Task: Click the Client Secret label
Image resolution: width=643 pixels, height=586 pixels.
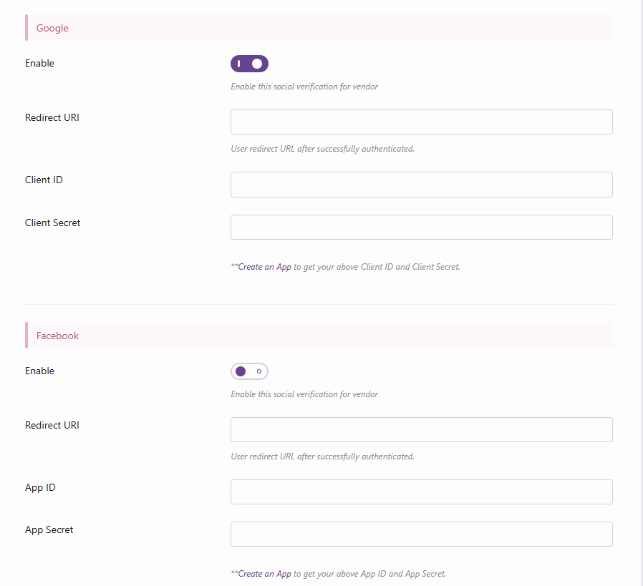Action: [52, 223]
